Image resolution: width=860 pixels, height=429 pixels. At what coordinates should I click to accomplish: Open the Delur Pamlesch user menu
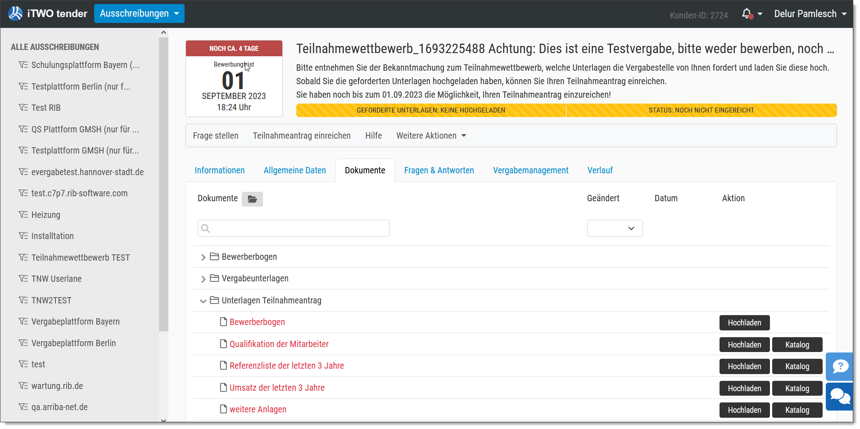pos(810,14)
